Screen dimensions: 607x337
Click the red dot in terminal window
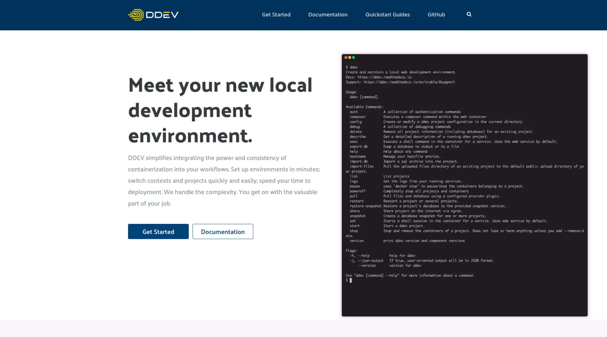click(346, 57)
